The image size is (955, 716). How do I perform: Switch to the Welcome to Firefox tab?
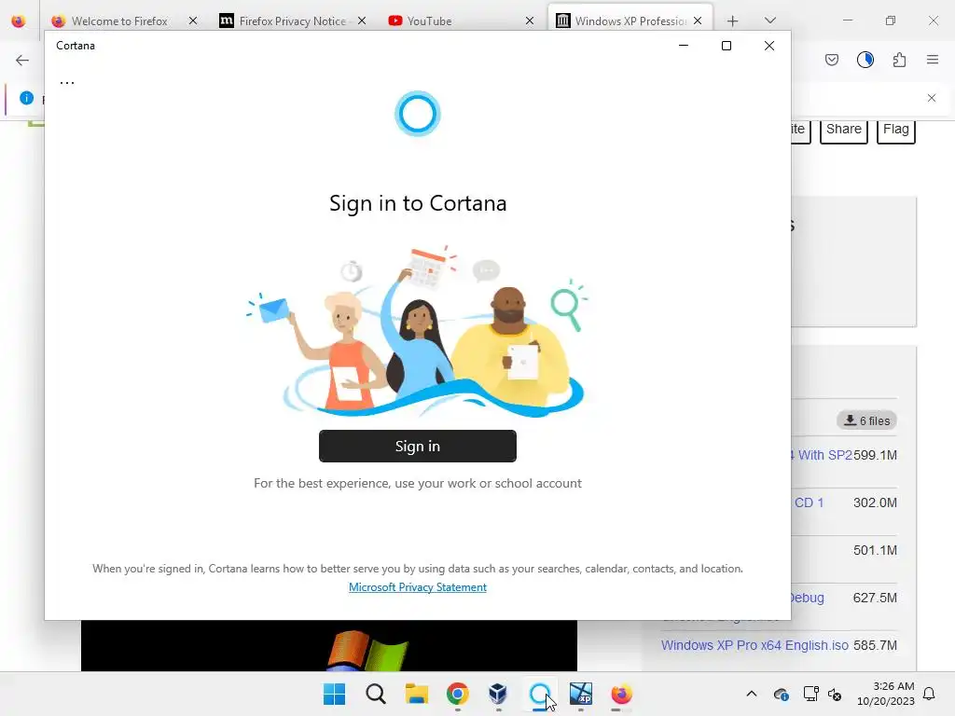(x=118, y=21)
